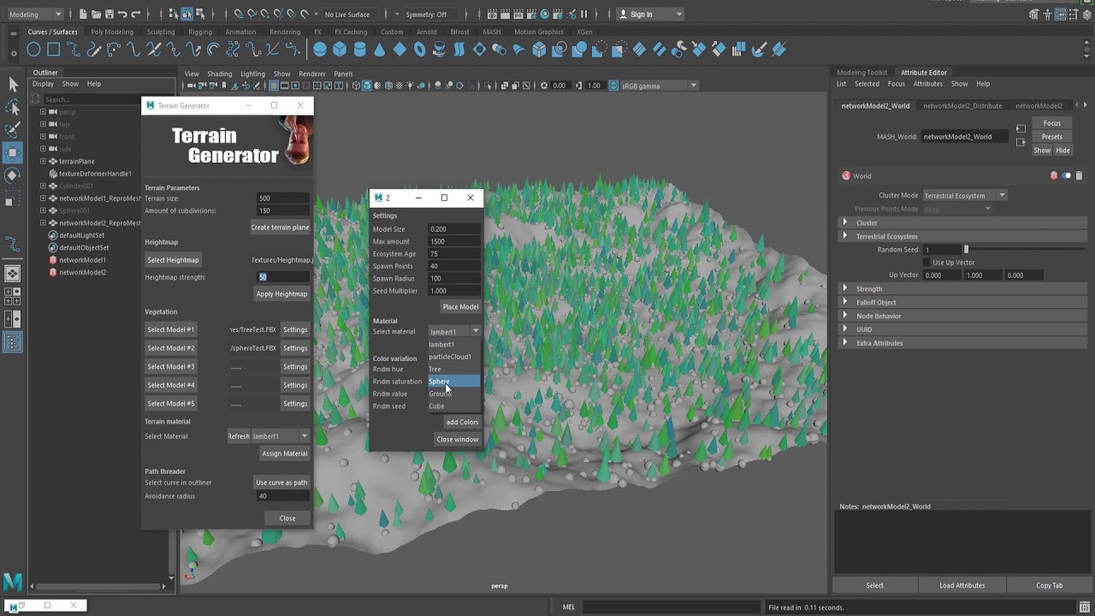Viewport: 1095px width, 616px height.
Task: Activate the Lasso select tool
Action: (x=13, y=107)
